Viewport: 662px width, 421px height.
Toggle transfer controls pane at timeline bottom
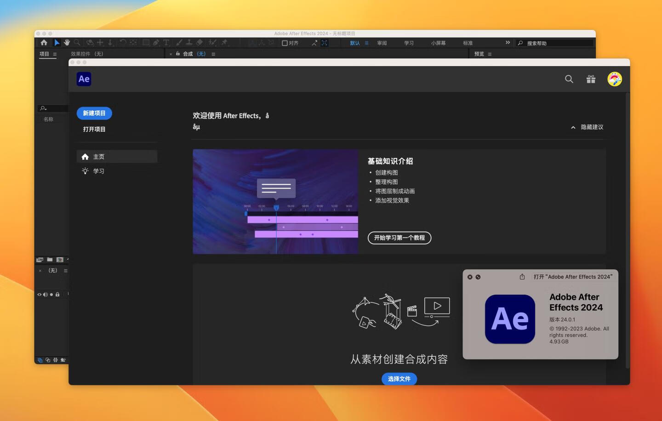48,360
